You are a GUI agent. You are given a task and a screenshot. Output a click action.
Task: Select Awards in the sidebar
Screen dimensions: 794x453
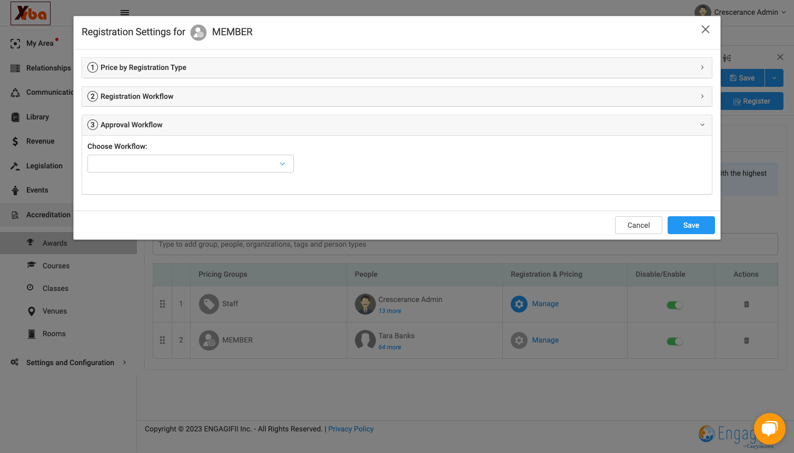55,243
